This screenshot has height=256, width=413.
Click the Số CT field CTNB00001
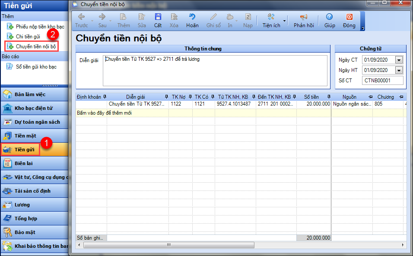click(383, 81)
